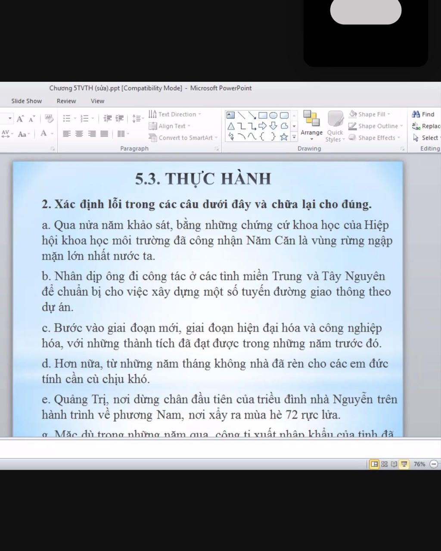Align text right
The height and width of the screenshot is (551, 441).
[92, 134]
